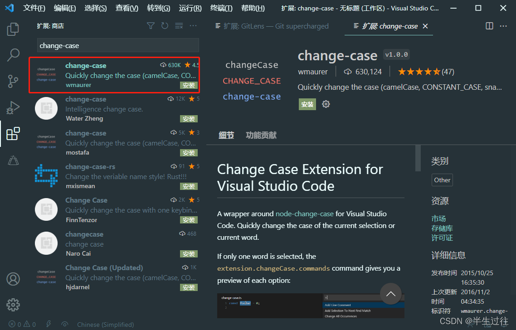Open the Manage gear in activity bar
The height and width of the screenshot is (330, 516).
(13, 305)
